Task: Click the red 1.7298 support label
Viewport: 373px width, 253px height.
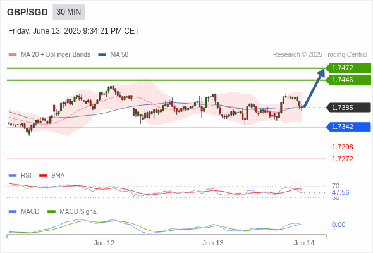Action: pos(342,147)
